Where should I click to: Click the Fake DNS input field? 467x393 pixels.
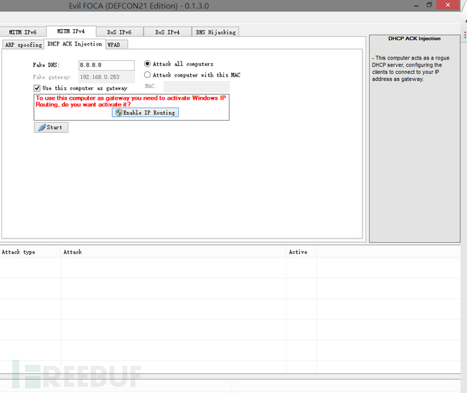tap(106, 65)
